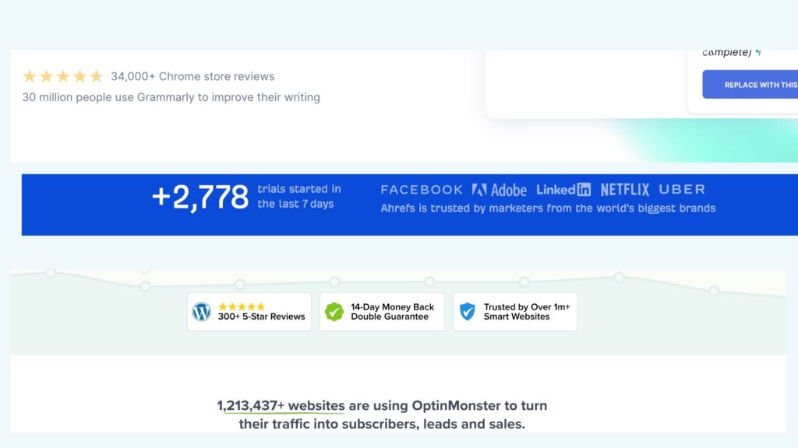The image size is (798, 448).
Task: Select the 300+ 5-Star Reviews badge
Action: click(x=249, y=312)
